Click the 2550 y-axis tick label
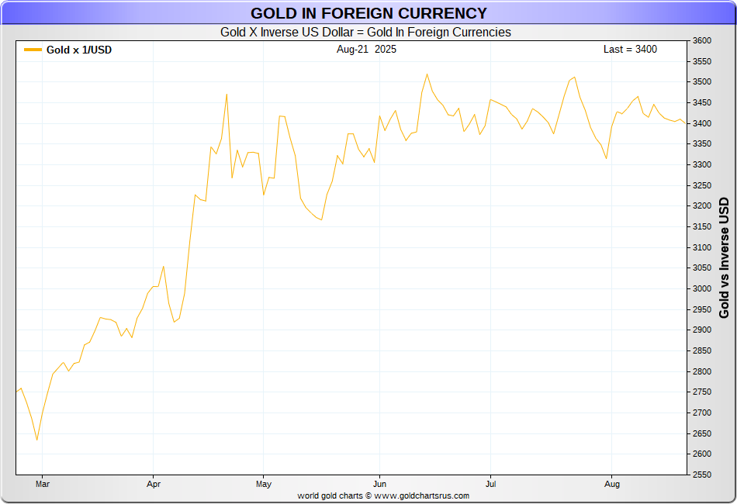The image size is (737, 504). tap(702, 475)
